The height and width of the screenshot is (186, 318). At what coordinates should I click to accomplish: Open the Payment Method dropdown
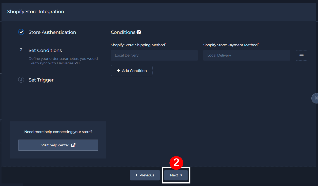tap(247, 55)
